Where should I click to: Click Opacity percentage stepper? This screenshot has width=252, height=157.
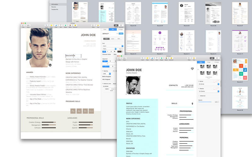[x=219, y=102]
